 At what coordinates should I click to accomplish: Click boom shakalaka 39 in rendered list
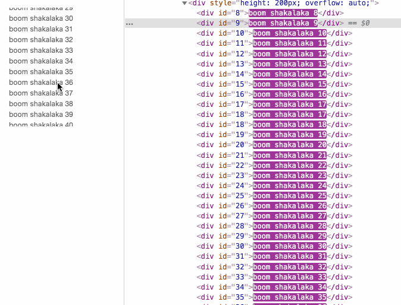click(41, 115)
